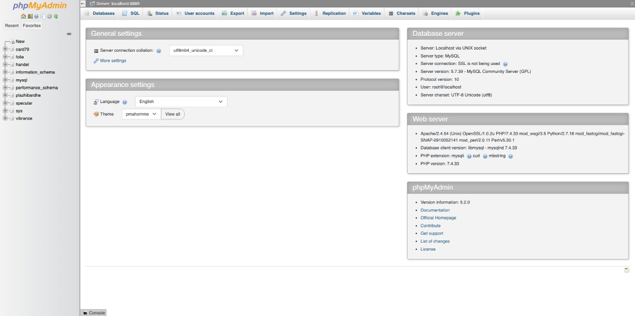Open the Export tab

pos(233,13)
